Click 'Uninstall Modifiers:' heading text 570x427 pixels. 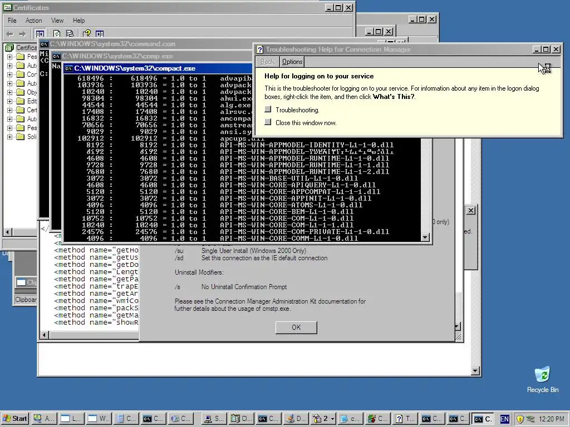[x=199, y=272]
